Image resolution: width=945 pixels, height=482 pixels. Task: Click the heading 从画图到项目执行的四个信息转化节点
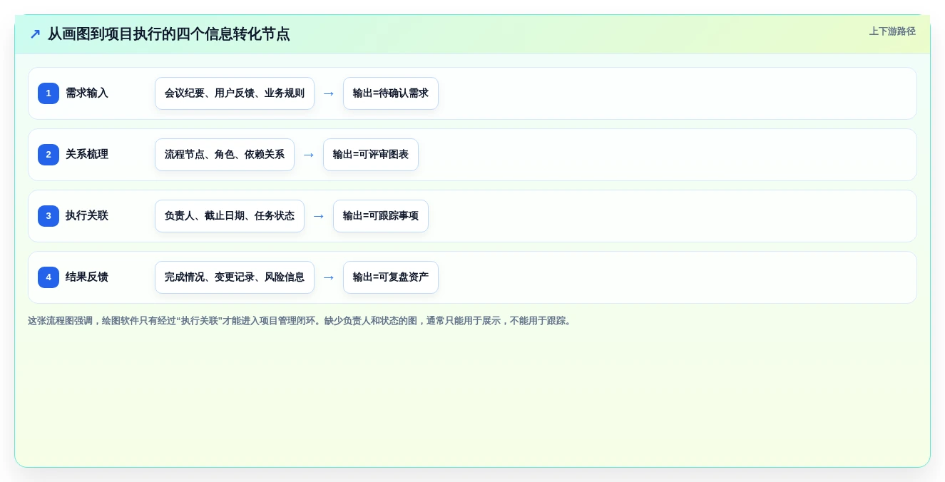tap(169, 34)
